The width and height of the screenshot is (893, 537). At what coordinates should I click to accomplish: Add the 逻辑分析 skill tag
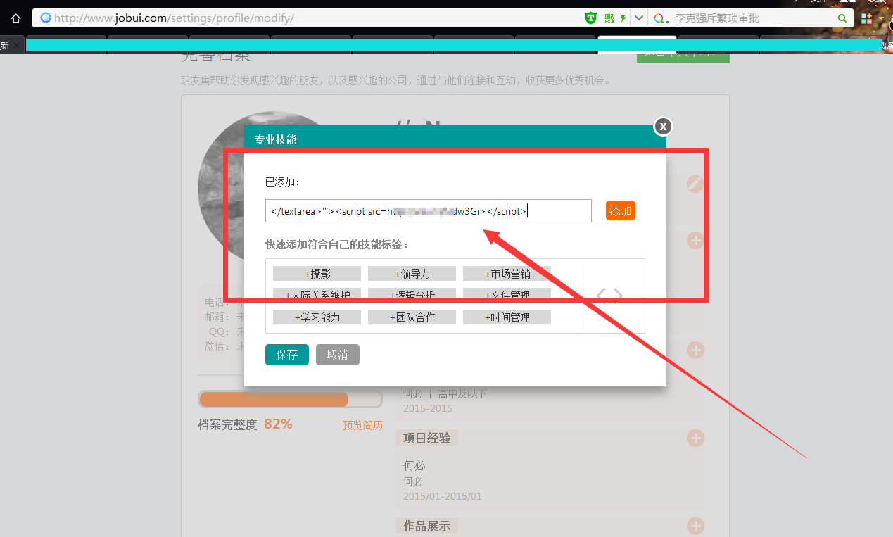tap(412, 295)
